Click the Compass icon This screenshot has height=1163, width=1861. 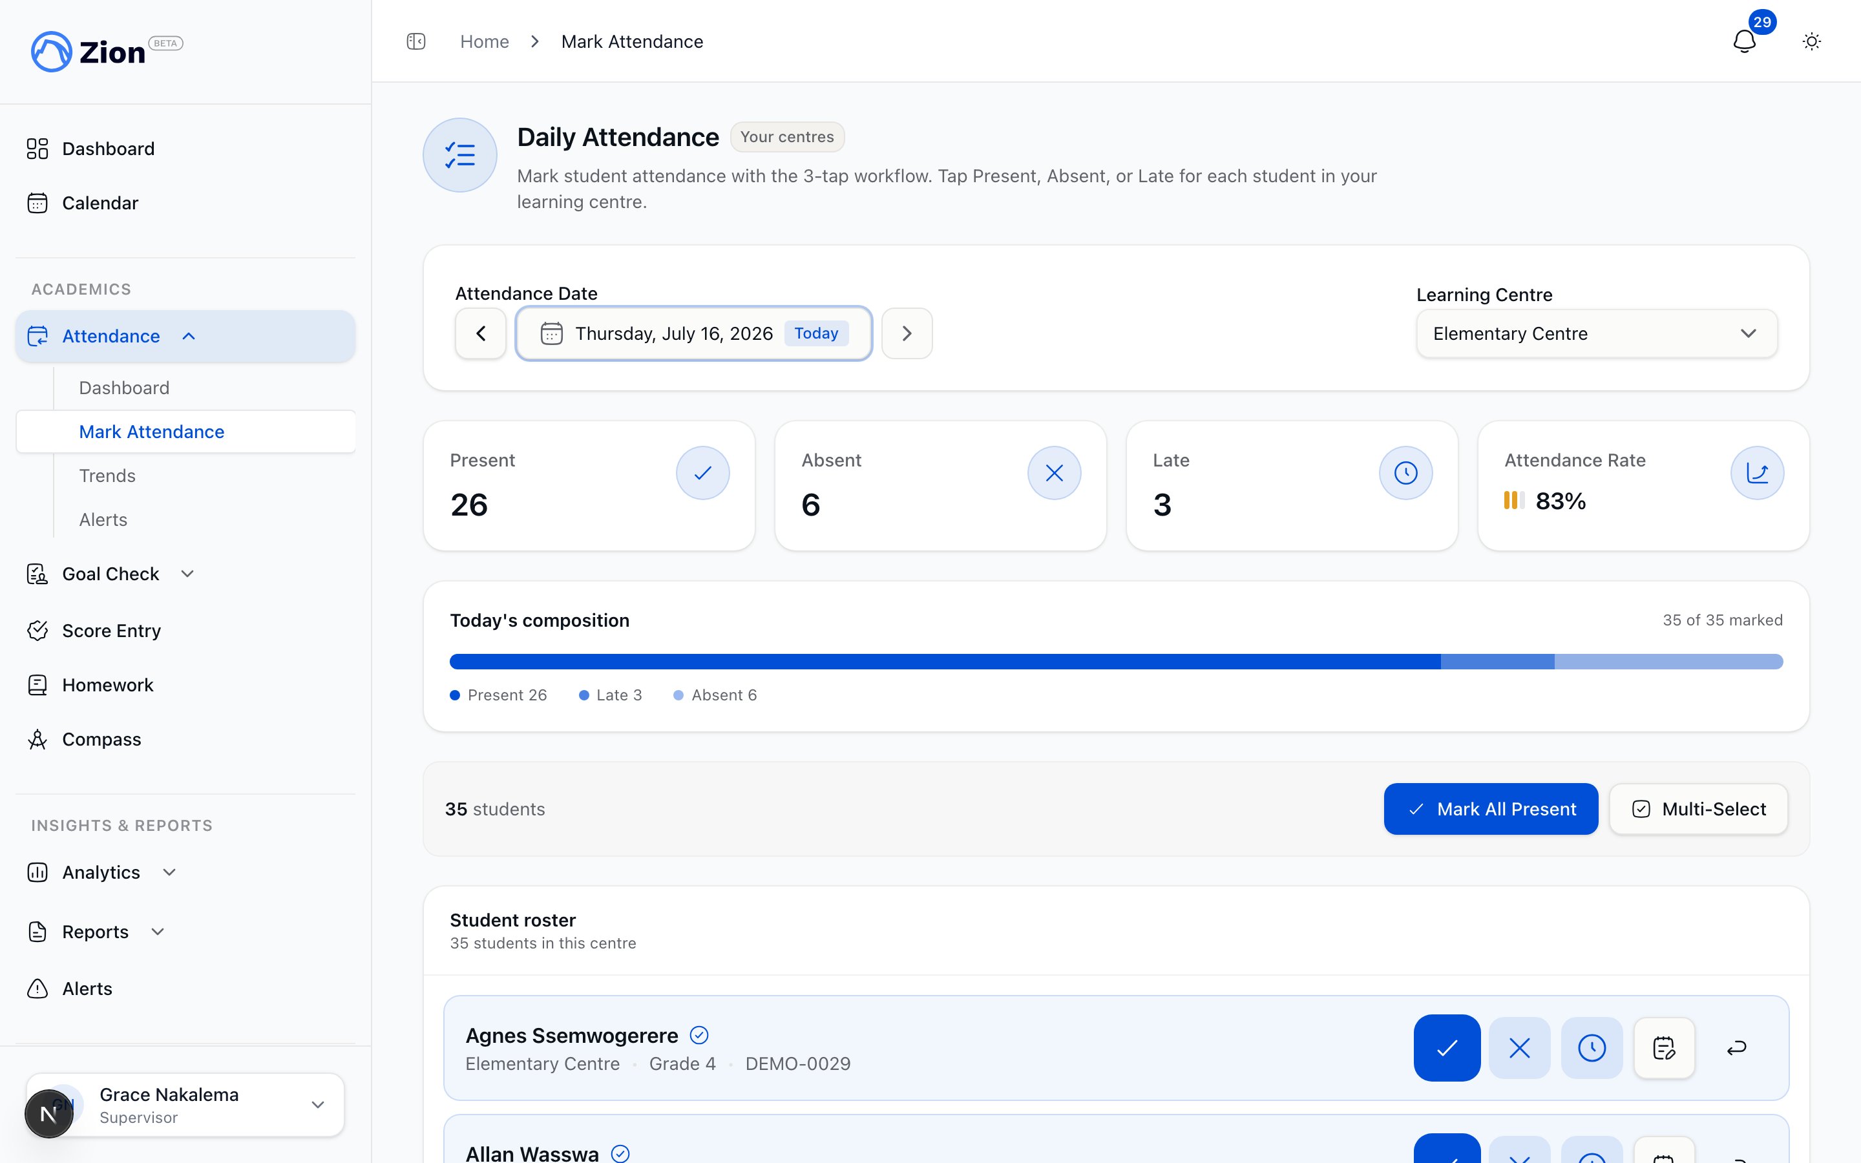click(37, 739)
